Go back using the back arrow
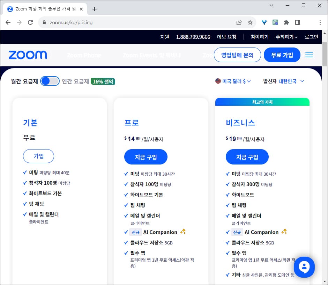The image size is (328, 285). coord(8,22)
